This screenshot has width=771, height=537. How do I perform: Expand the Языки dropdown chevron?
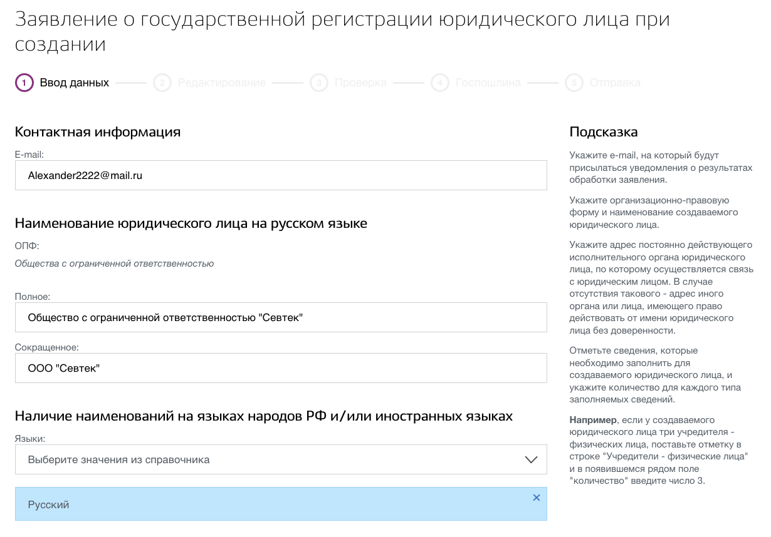tap(531, 460)
